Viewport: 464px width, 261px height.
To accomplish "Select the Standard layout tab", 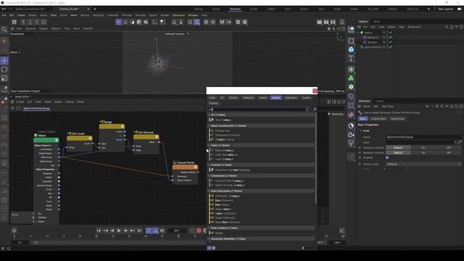I will (x=235, y=9).
